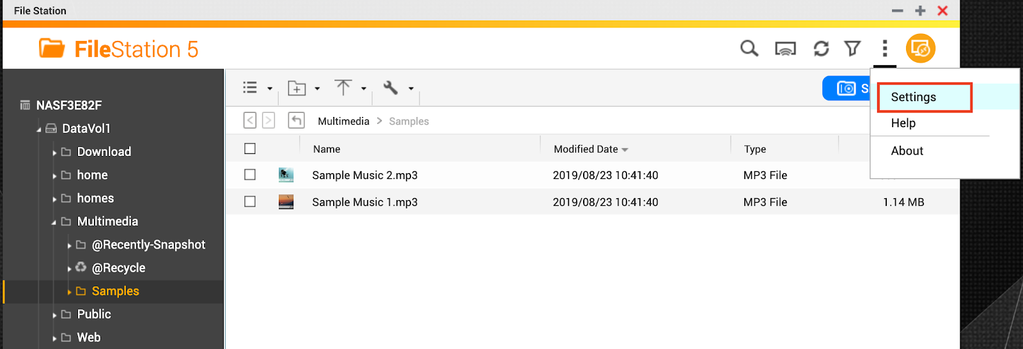Select Settings from the menu

(x=914, y=97)
